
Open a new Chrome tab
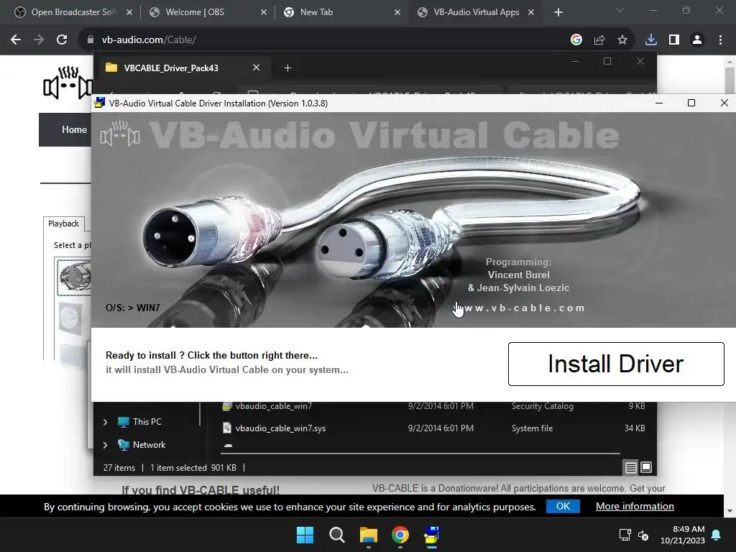558,12
